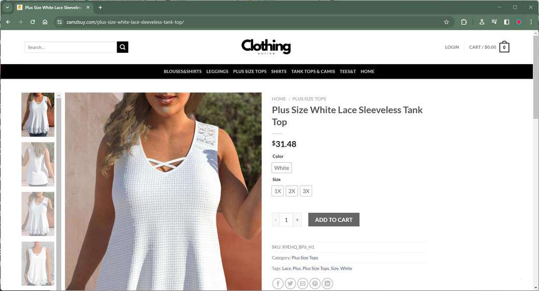Share the product on LinkedIn
Image resolution: width=539 pixels, height=291 pixels.
click(x=327, y=283)
